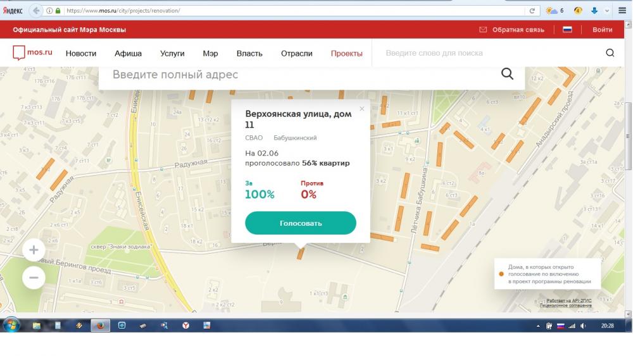Image resolution: width=633 pixels, height=356 pixels.
Task: Switch language using the Russian flag icon
Action: pyautogui.click(x=567, y=30)
